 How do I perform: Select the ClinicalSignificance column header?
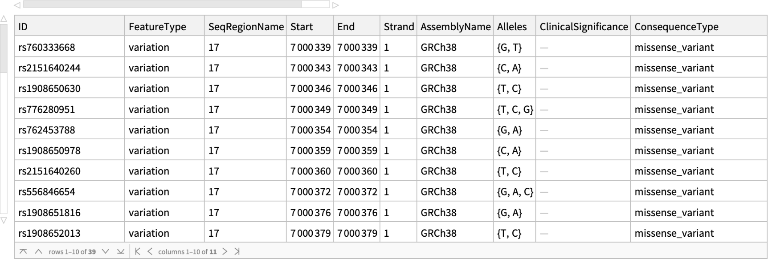tap(584, 27)
